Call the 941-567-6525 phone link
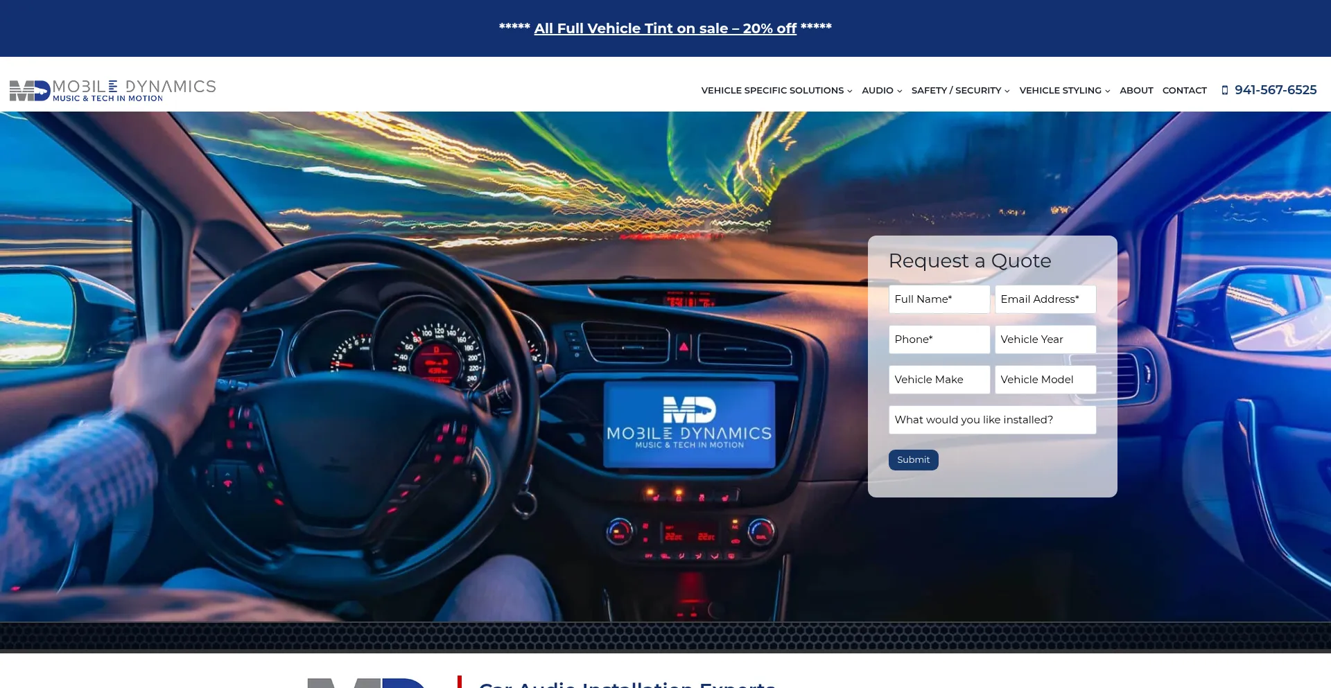1331x688 pixels. click(1275, 90)
